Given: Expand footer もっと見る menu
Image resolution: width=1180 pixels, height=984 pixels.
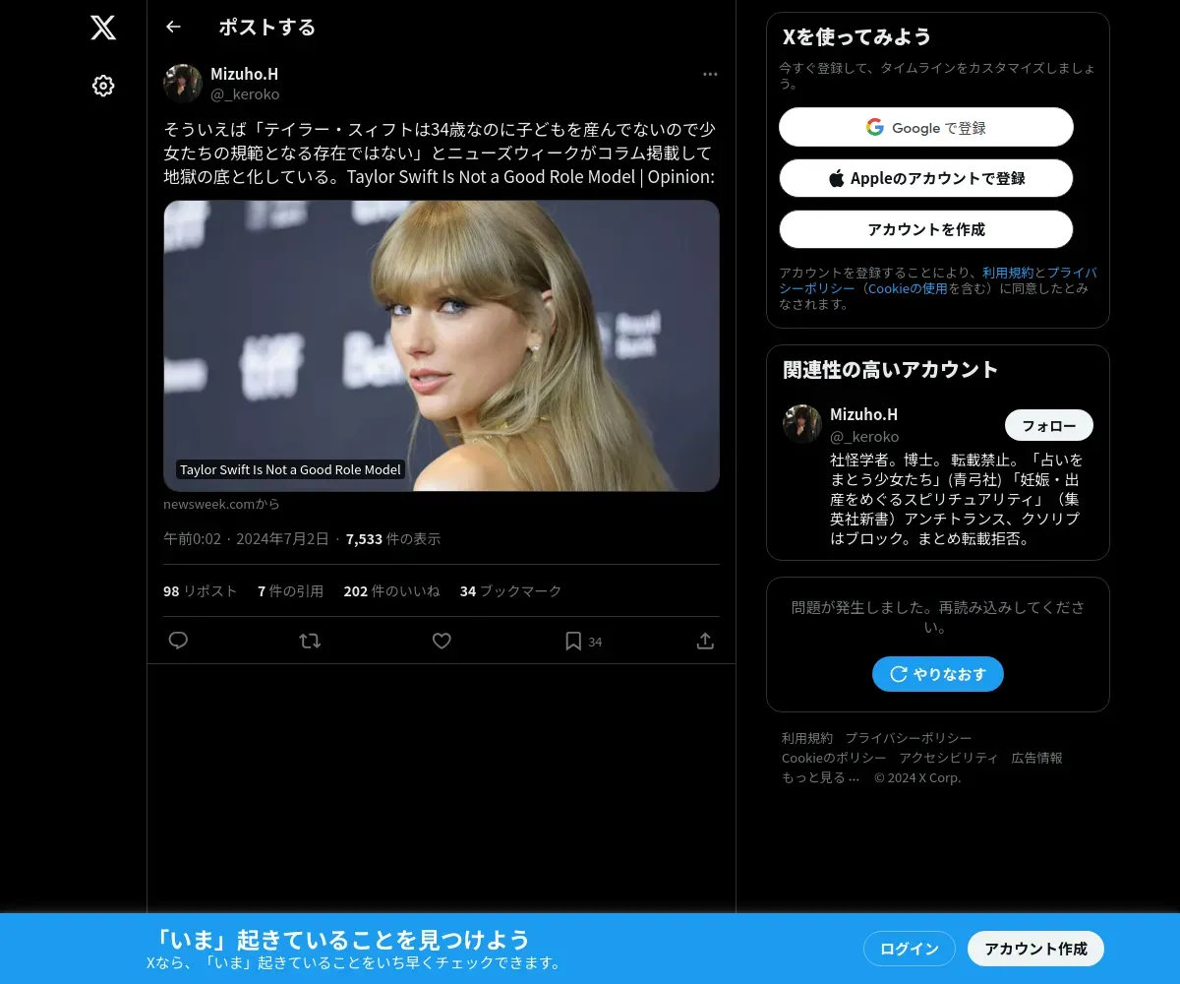Looking at the screenshot, I should click(x=821, y=777).
